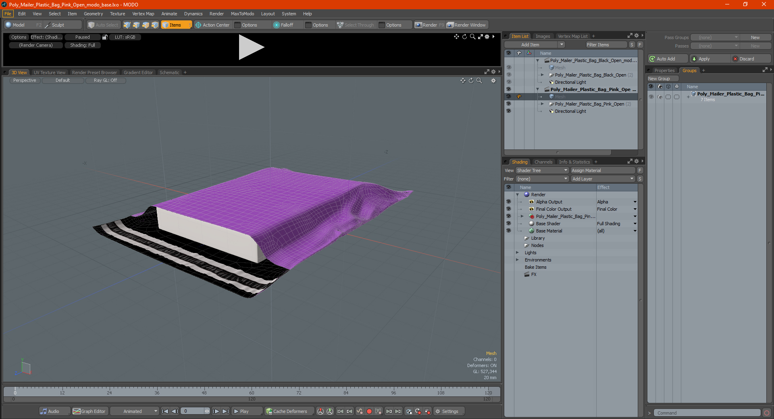This screenshot has height=419, width=774.
Task: Open the Texture menu
Action: pyautogui.click(x=117, y=14)
